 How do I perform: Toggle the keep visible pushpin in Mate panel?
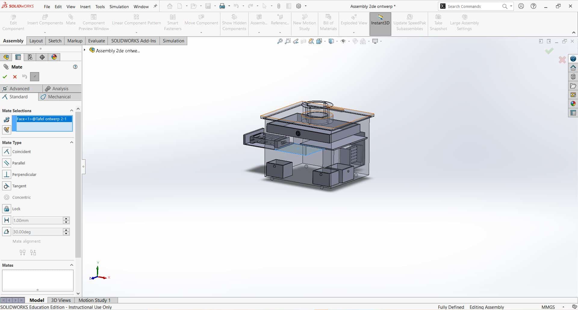coord(35,77)
